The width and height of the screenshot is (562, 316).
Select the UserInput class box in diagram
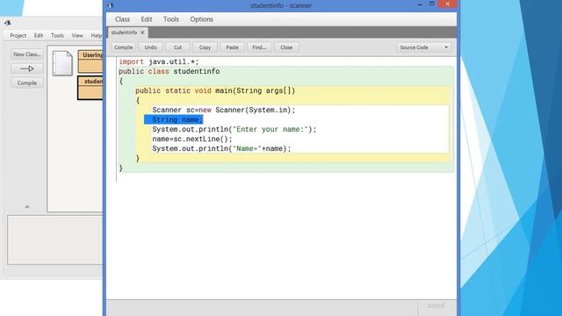(90, 61)
